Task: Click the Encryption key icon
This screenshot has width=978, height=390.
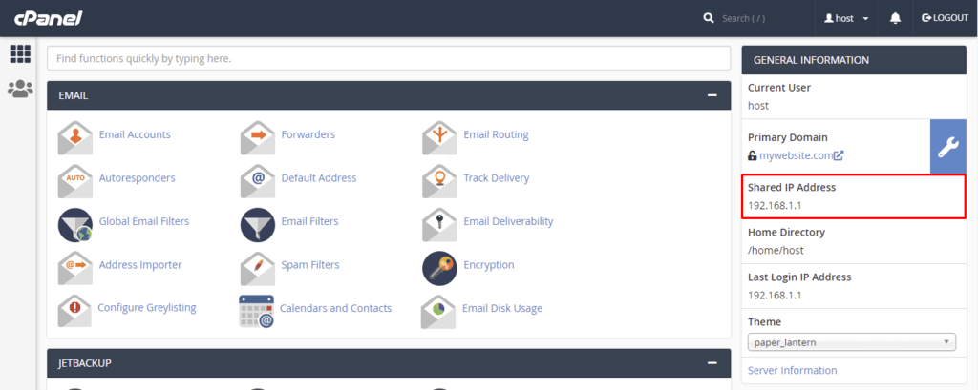Action: pos(439,267)
